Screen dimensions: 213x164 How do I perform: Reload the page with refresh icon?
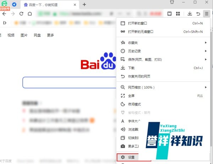[21, 14]
